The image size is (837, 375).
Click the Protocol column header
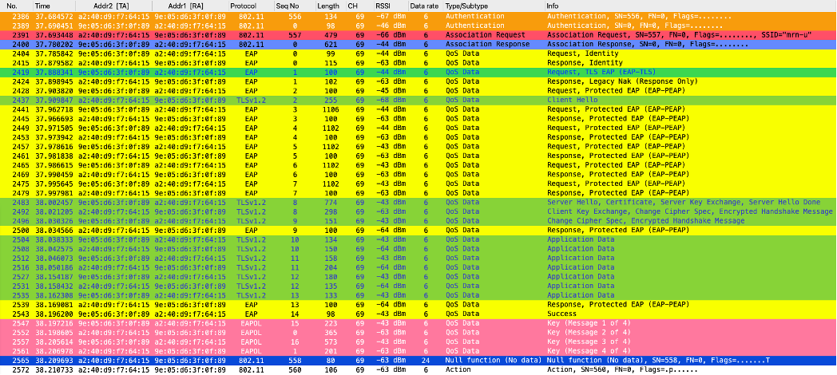(x=243, y=6)
